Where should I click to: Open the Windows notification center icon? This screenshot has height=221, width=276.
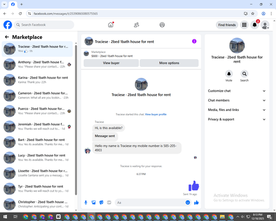tap(269, 217)
